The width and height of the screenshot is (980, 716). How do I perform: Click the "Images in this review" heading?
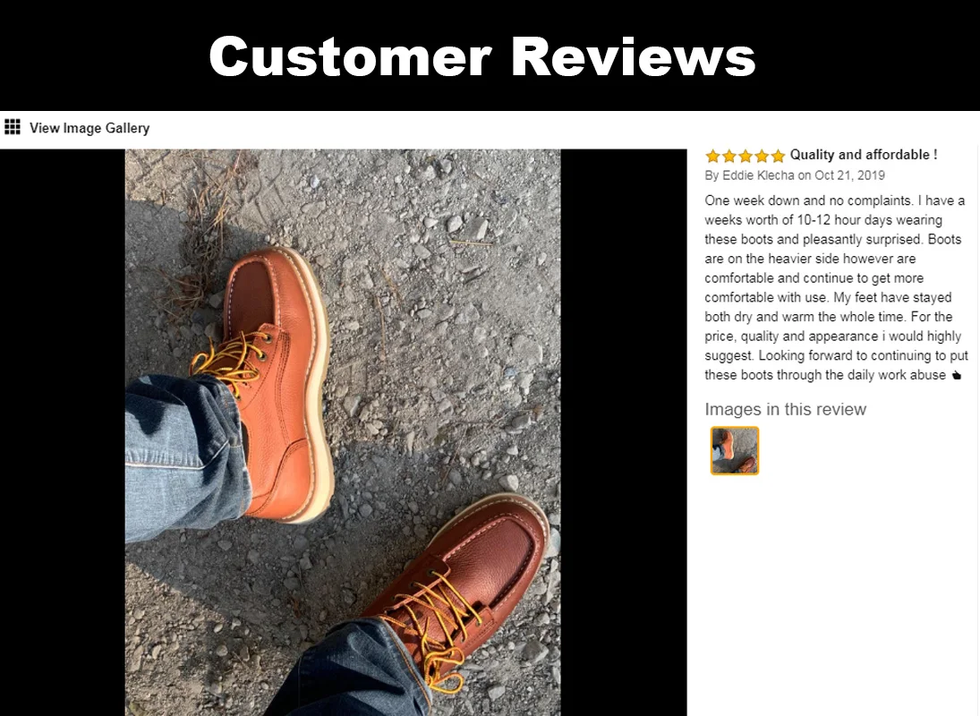coord(786,409)
